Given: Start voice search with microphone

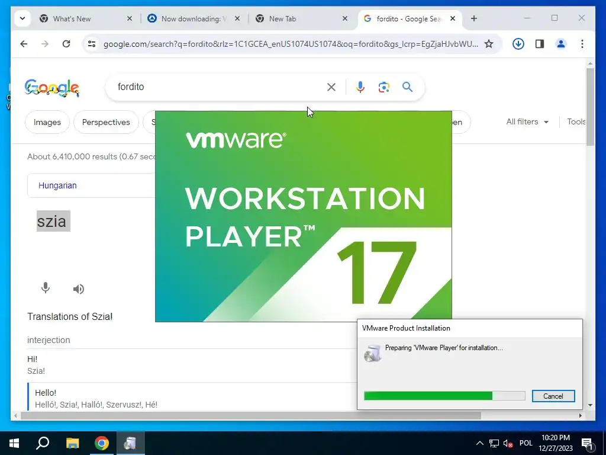Looking at the screenshot, I should 360,87.
